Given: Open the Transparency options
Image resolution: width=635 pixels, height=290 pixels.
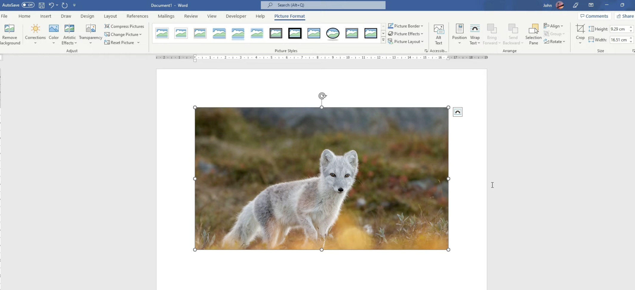Looking at the screenshot, I should [90, 34].
